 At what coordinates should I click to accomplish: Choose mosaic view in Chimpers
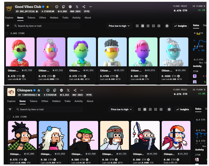coord(150,109)
